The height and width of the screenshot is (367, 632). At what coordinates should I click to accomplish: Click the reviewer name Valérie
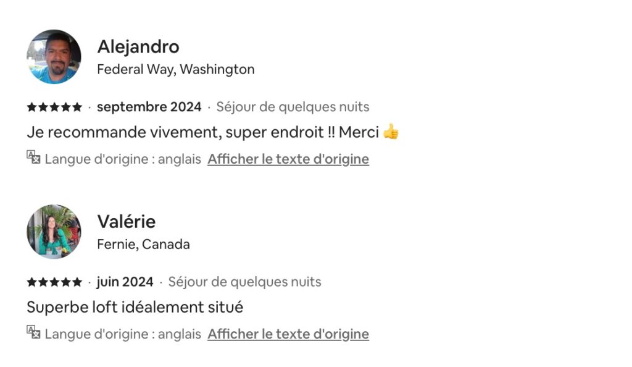pyautogui.click(x=127, y=222)
